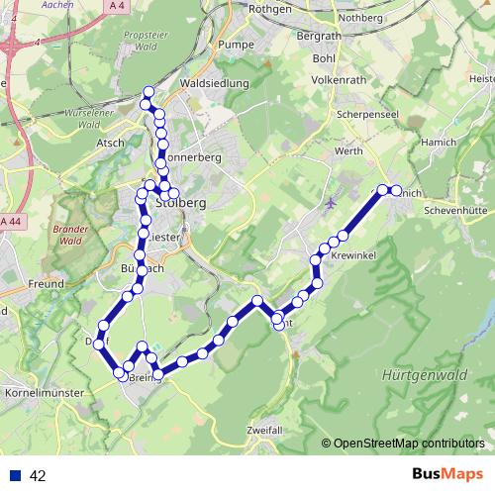Click the Propsteier Wald label
Screen dimensions: 495x495
point(146,41)
